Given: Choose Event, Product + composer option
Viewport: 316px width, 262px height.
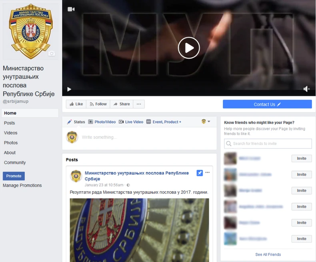Looking at the screenshot, I should 164,122.
